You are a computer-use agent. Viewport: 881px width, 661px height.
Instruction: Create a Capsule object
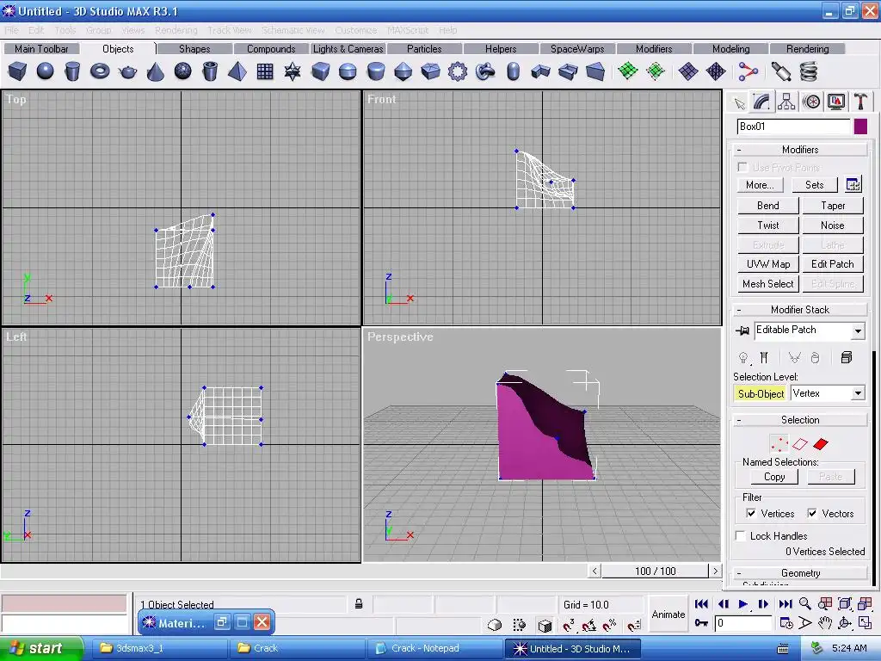click(x=513, y=71)
